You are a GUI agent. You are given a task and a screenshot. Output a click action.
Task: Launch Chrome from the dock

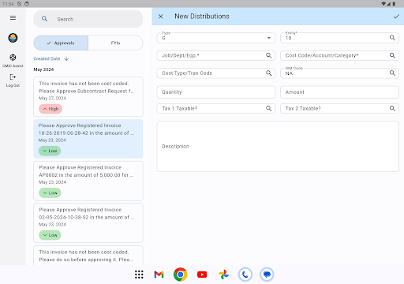pyautogui.click(x=181, y=275)
